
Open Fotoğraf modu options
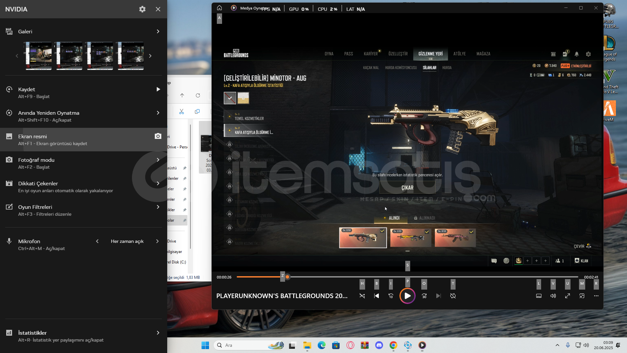point(158,160)
